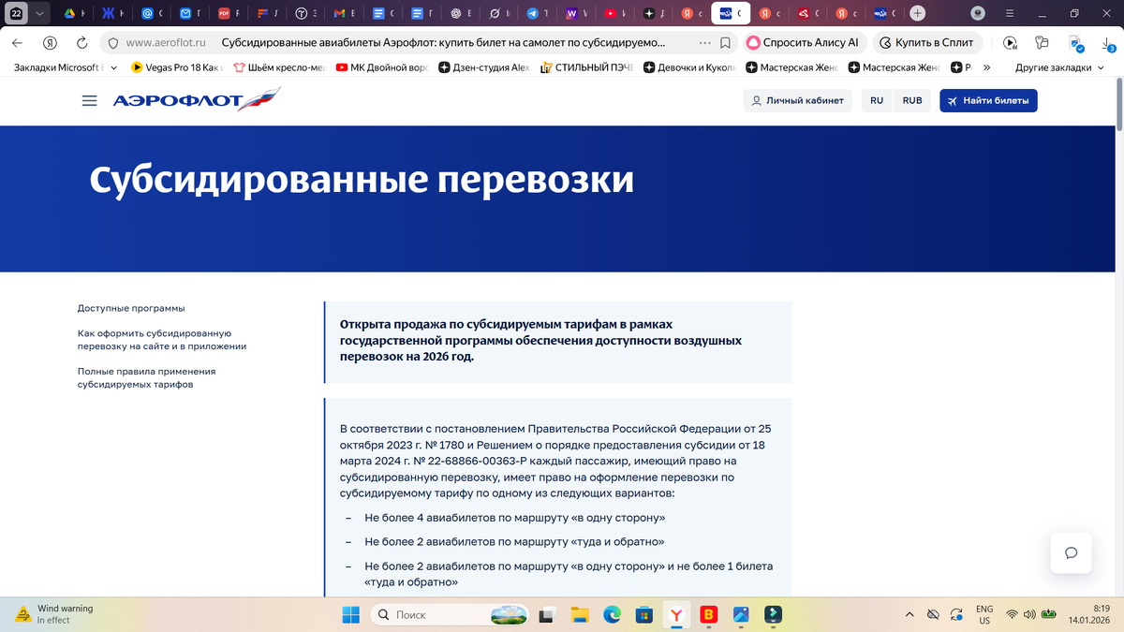Open the browser profile avatar icon
1124x632 pixels.
tap(978, 14)
